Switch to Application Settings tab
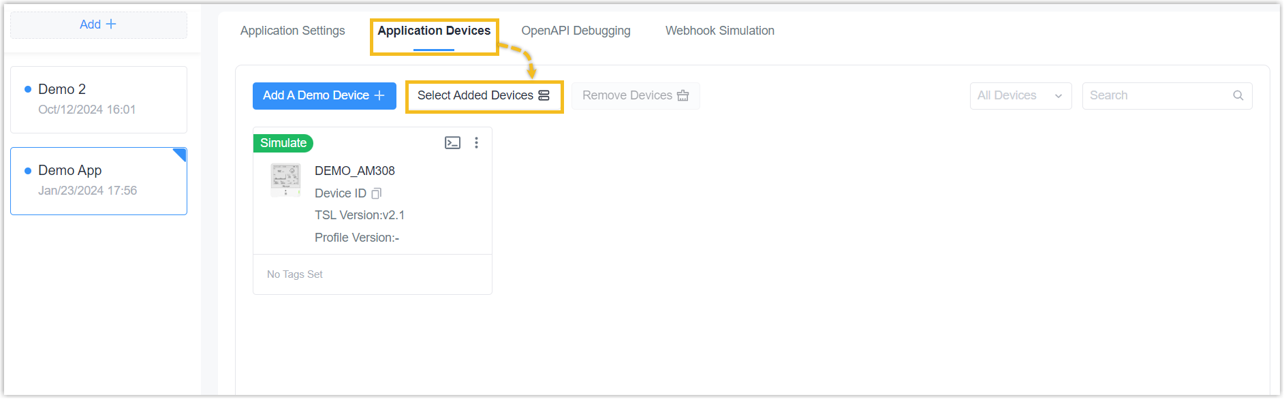Screen dimensions: 1284x399 (x=293, y=31)
